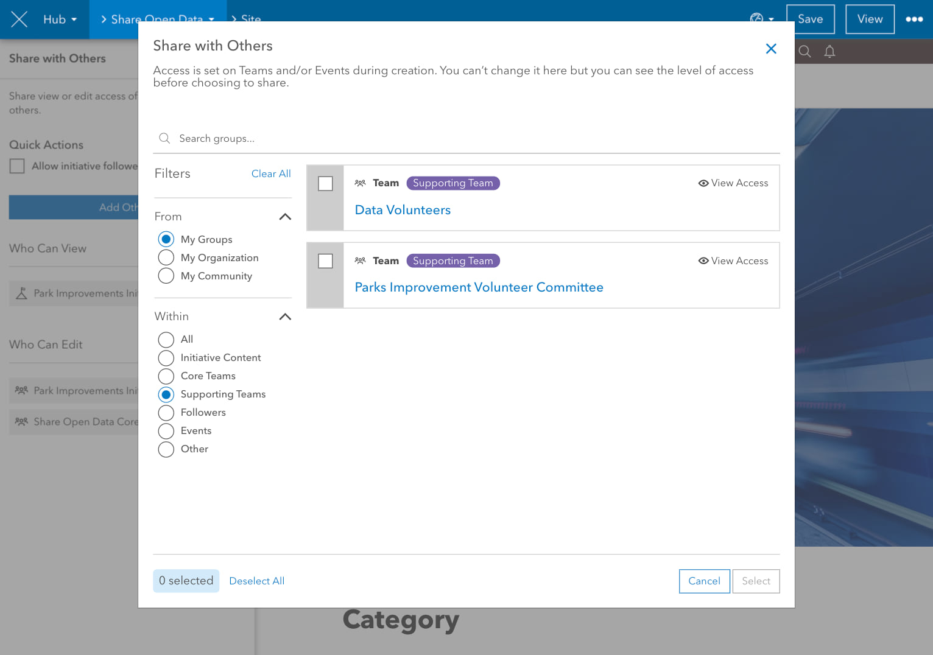This screenshot has width=933, height=655.
Task: Click the team icon beside Data Volunteers
Action: pos(360,183)
